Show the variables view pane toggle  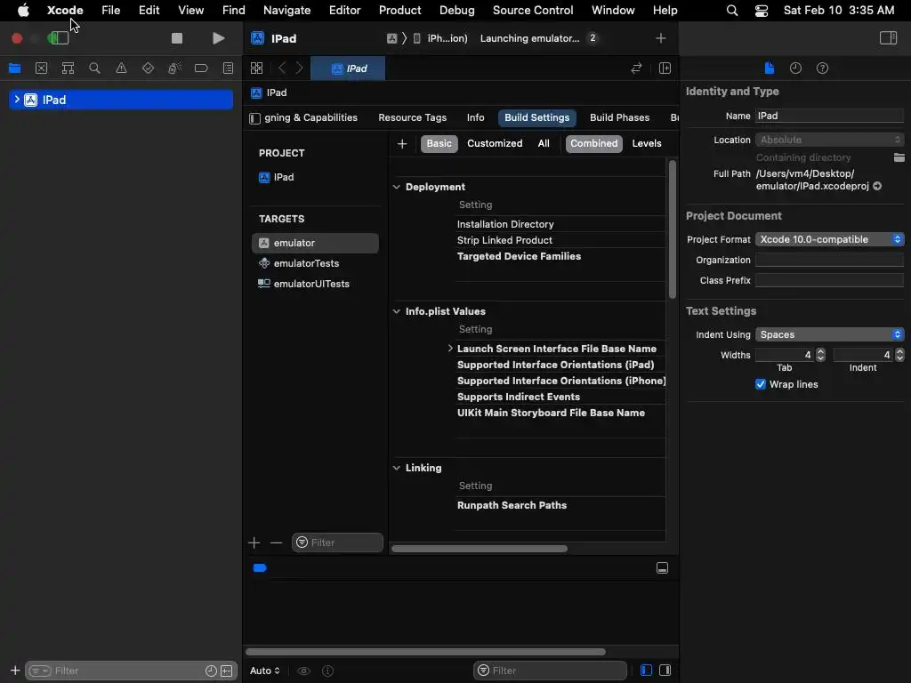point(646,671)
